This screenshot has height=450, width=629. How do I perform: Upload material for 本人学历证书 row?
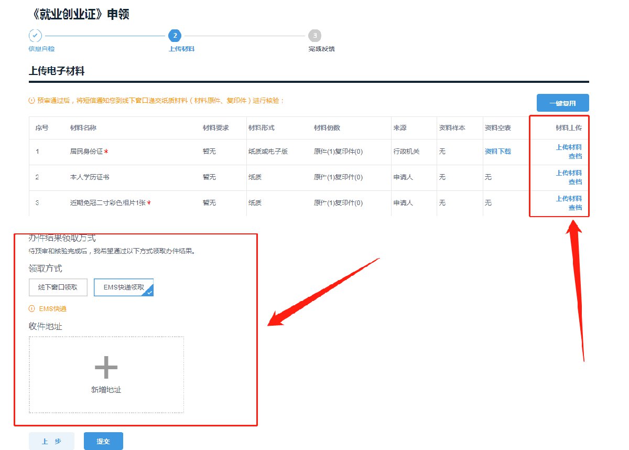[x=569, y=173]
